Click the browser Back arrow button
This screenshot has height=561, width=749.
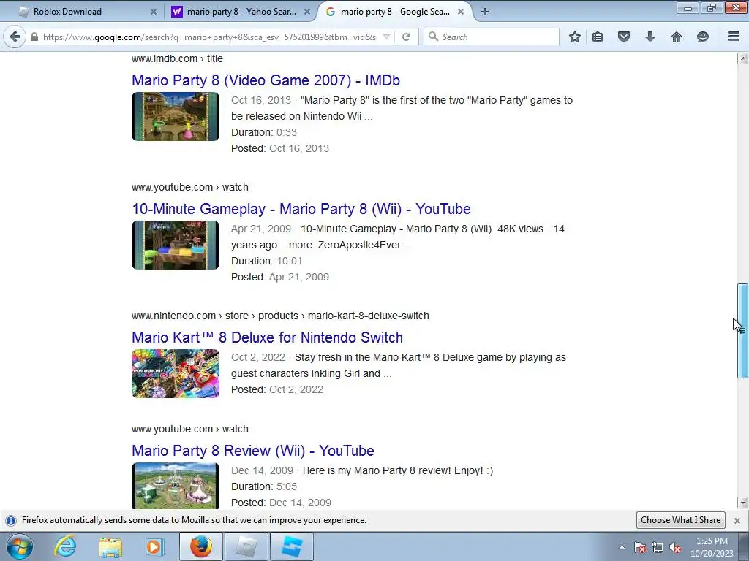[x=15, y=37]
